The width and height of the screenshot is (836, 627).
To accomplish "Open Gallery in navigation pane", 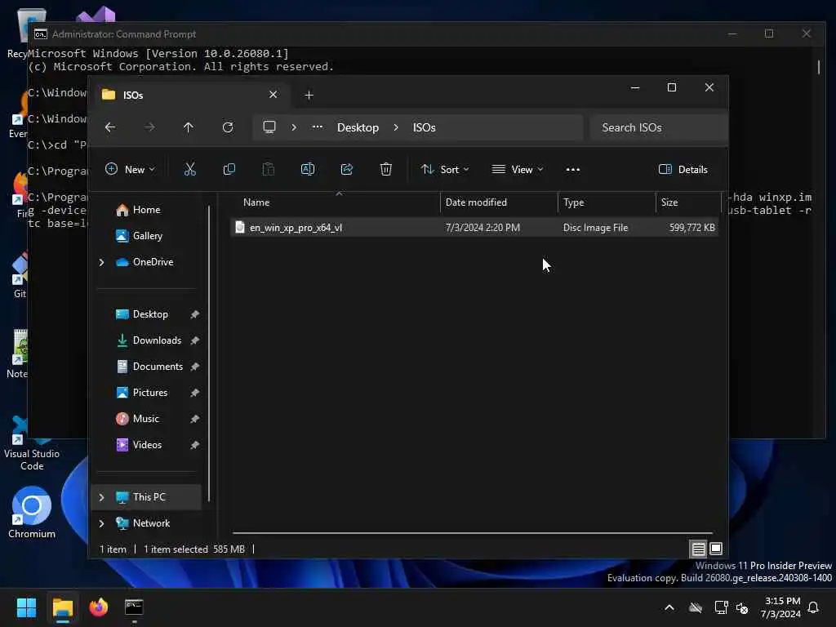I will (x=148, y=236).
